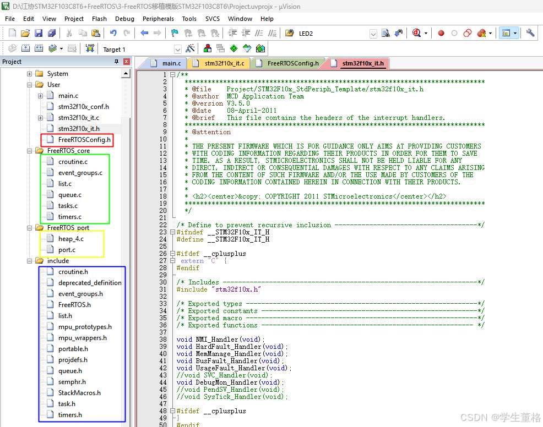543x427 pixels.
Task: Collapse the FreeRTOS_port group
Action: (x=29, y=228)
